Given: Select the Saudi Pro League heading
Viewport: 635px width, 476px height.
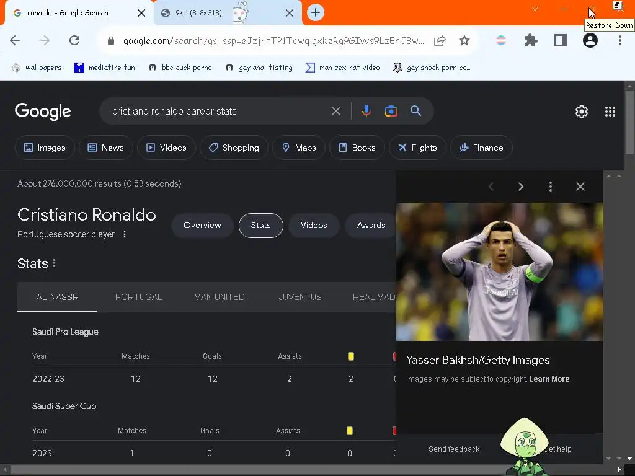Looking at the screenshot, I should click(x=65, y=332).
